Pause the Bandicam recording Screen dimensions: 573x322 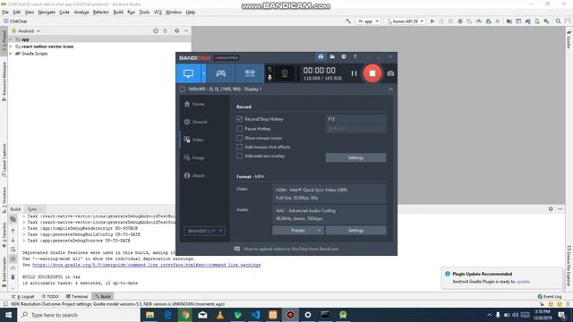(354, 73)
